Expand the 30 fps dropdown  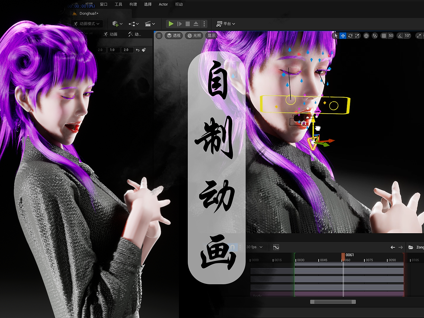tap(254, 247)
